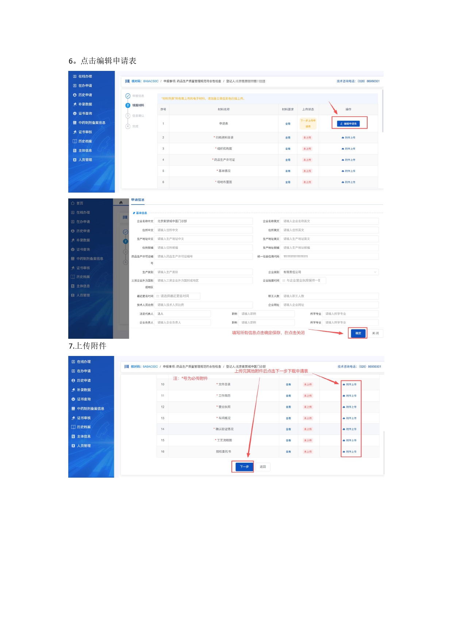
Task: Click 主体信息 icon in step 7 sidebar
Action: (73, 436)
